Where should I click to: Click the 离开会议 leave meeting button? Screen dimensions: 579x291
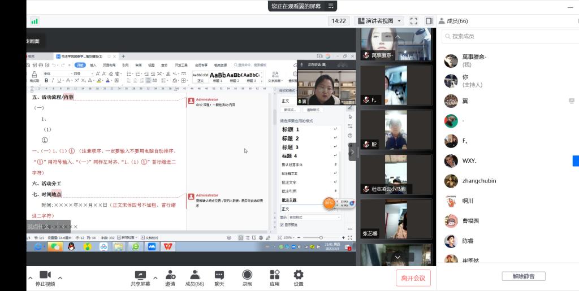(413, 277)
